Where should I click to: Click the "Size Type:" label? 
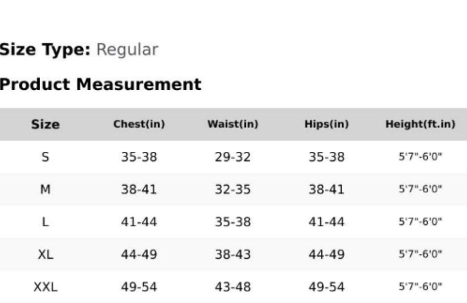45,50
